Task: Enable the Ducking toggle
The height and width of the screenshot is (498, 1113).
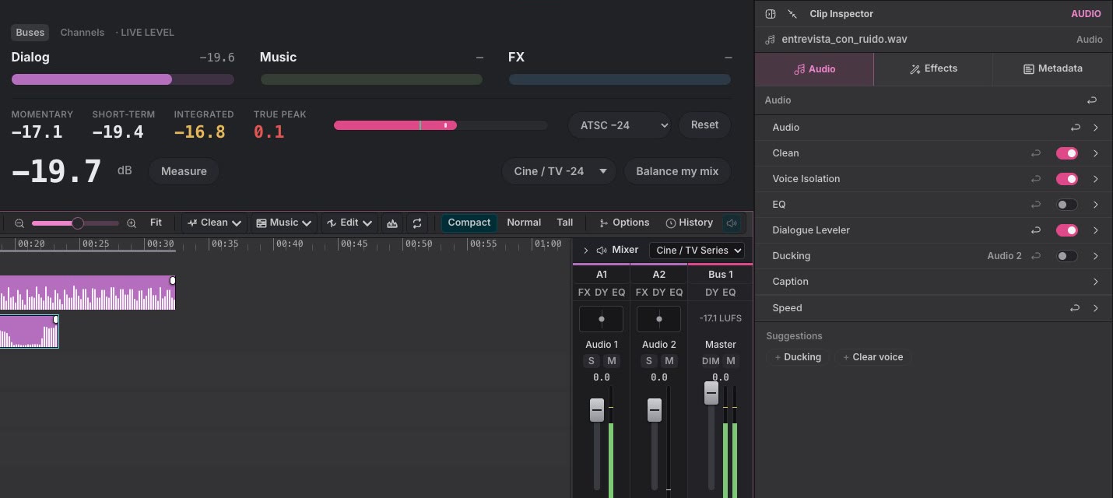Action: (x=1066, y=256)
